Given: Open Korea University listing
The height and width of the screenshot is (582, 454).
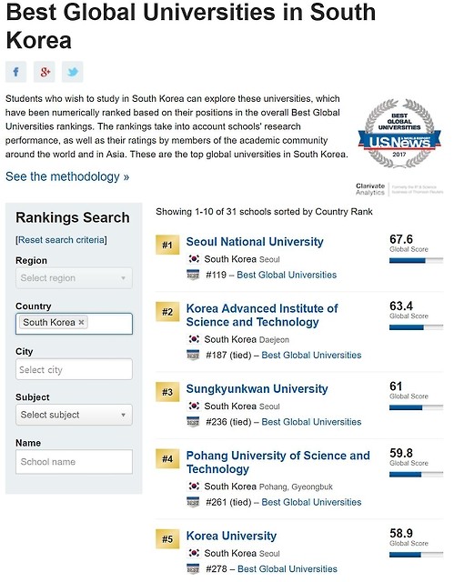Looking at the screenshot, I should point(231,536).
